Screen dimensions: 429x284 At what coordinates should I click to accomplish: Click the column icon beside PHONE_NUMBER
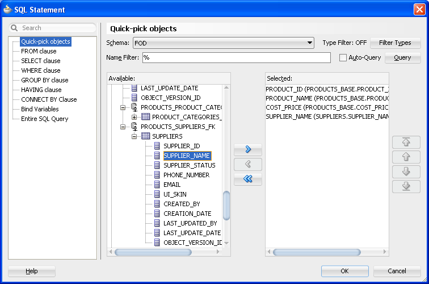[x=157, y=175]
